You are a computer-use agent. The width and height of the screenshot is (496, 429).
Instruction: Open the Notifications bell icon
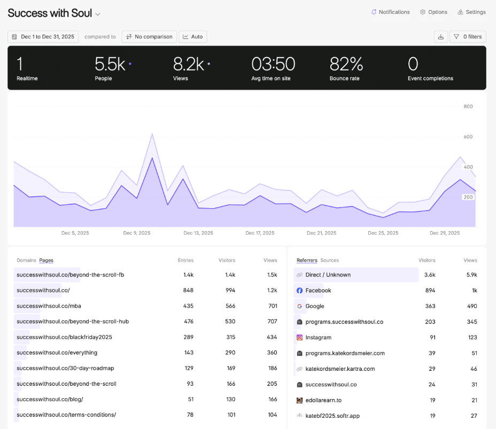375,12
